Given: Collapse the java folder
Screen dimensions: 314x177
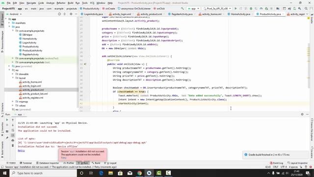Looking at the screenshot, I should (9, 27).
